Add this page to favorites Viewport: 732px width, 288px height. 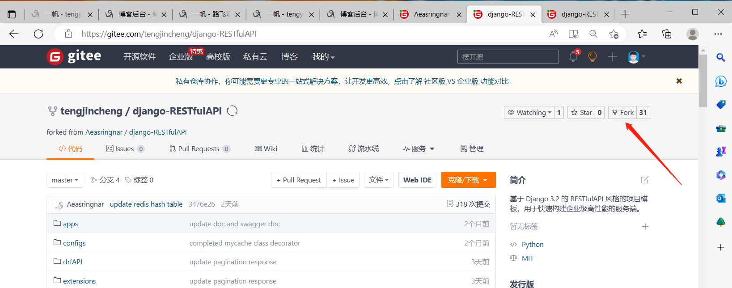coord(614,34)
